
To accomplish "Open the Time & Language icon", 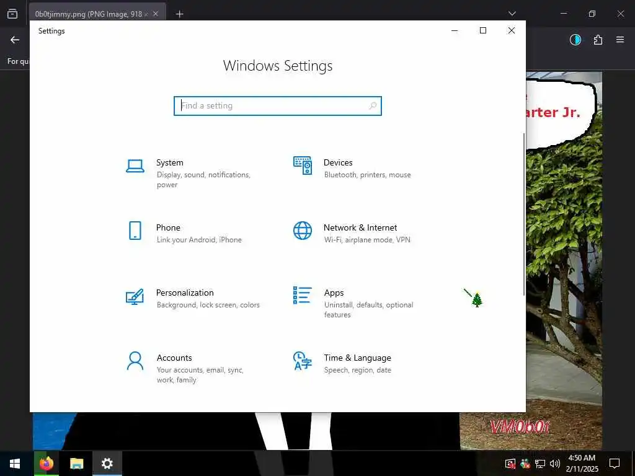I will (x=303, y=361).
